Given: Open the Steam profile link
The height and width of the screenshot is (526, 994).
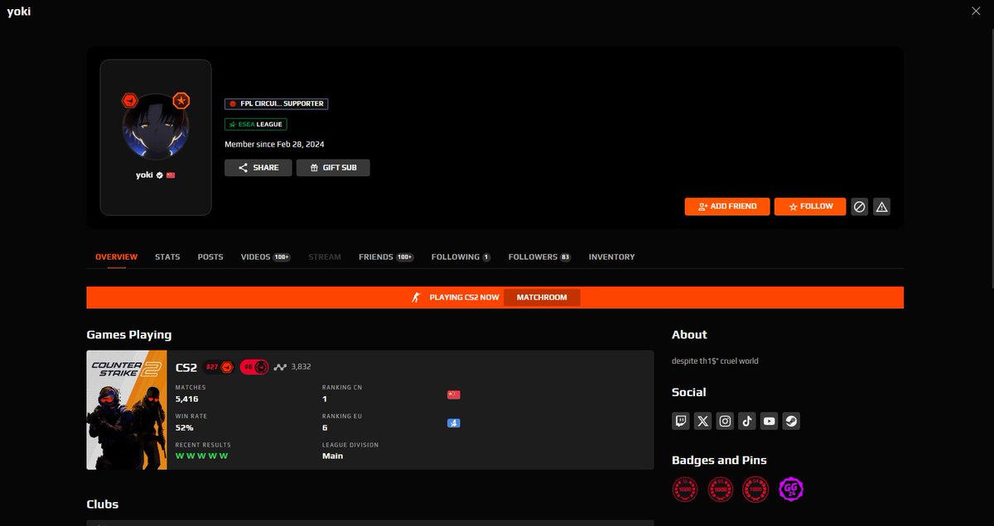Looking at the screenshot, I should (791, 421).
